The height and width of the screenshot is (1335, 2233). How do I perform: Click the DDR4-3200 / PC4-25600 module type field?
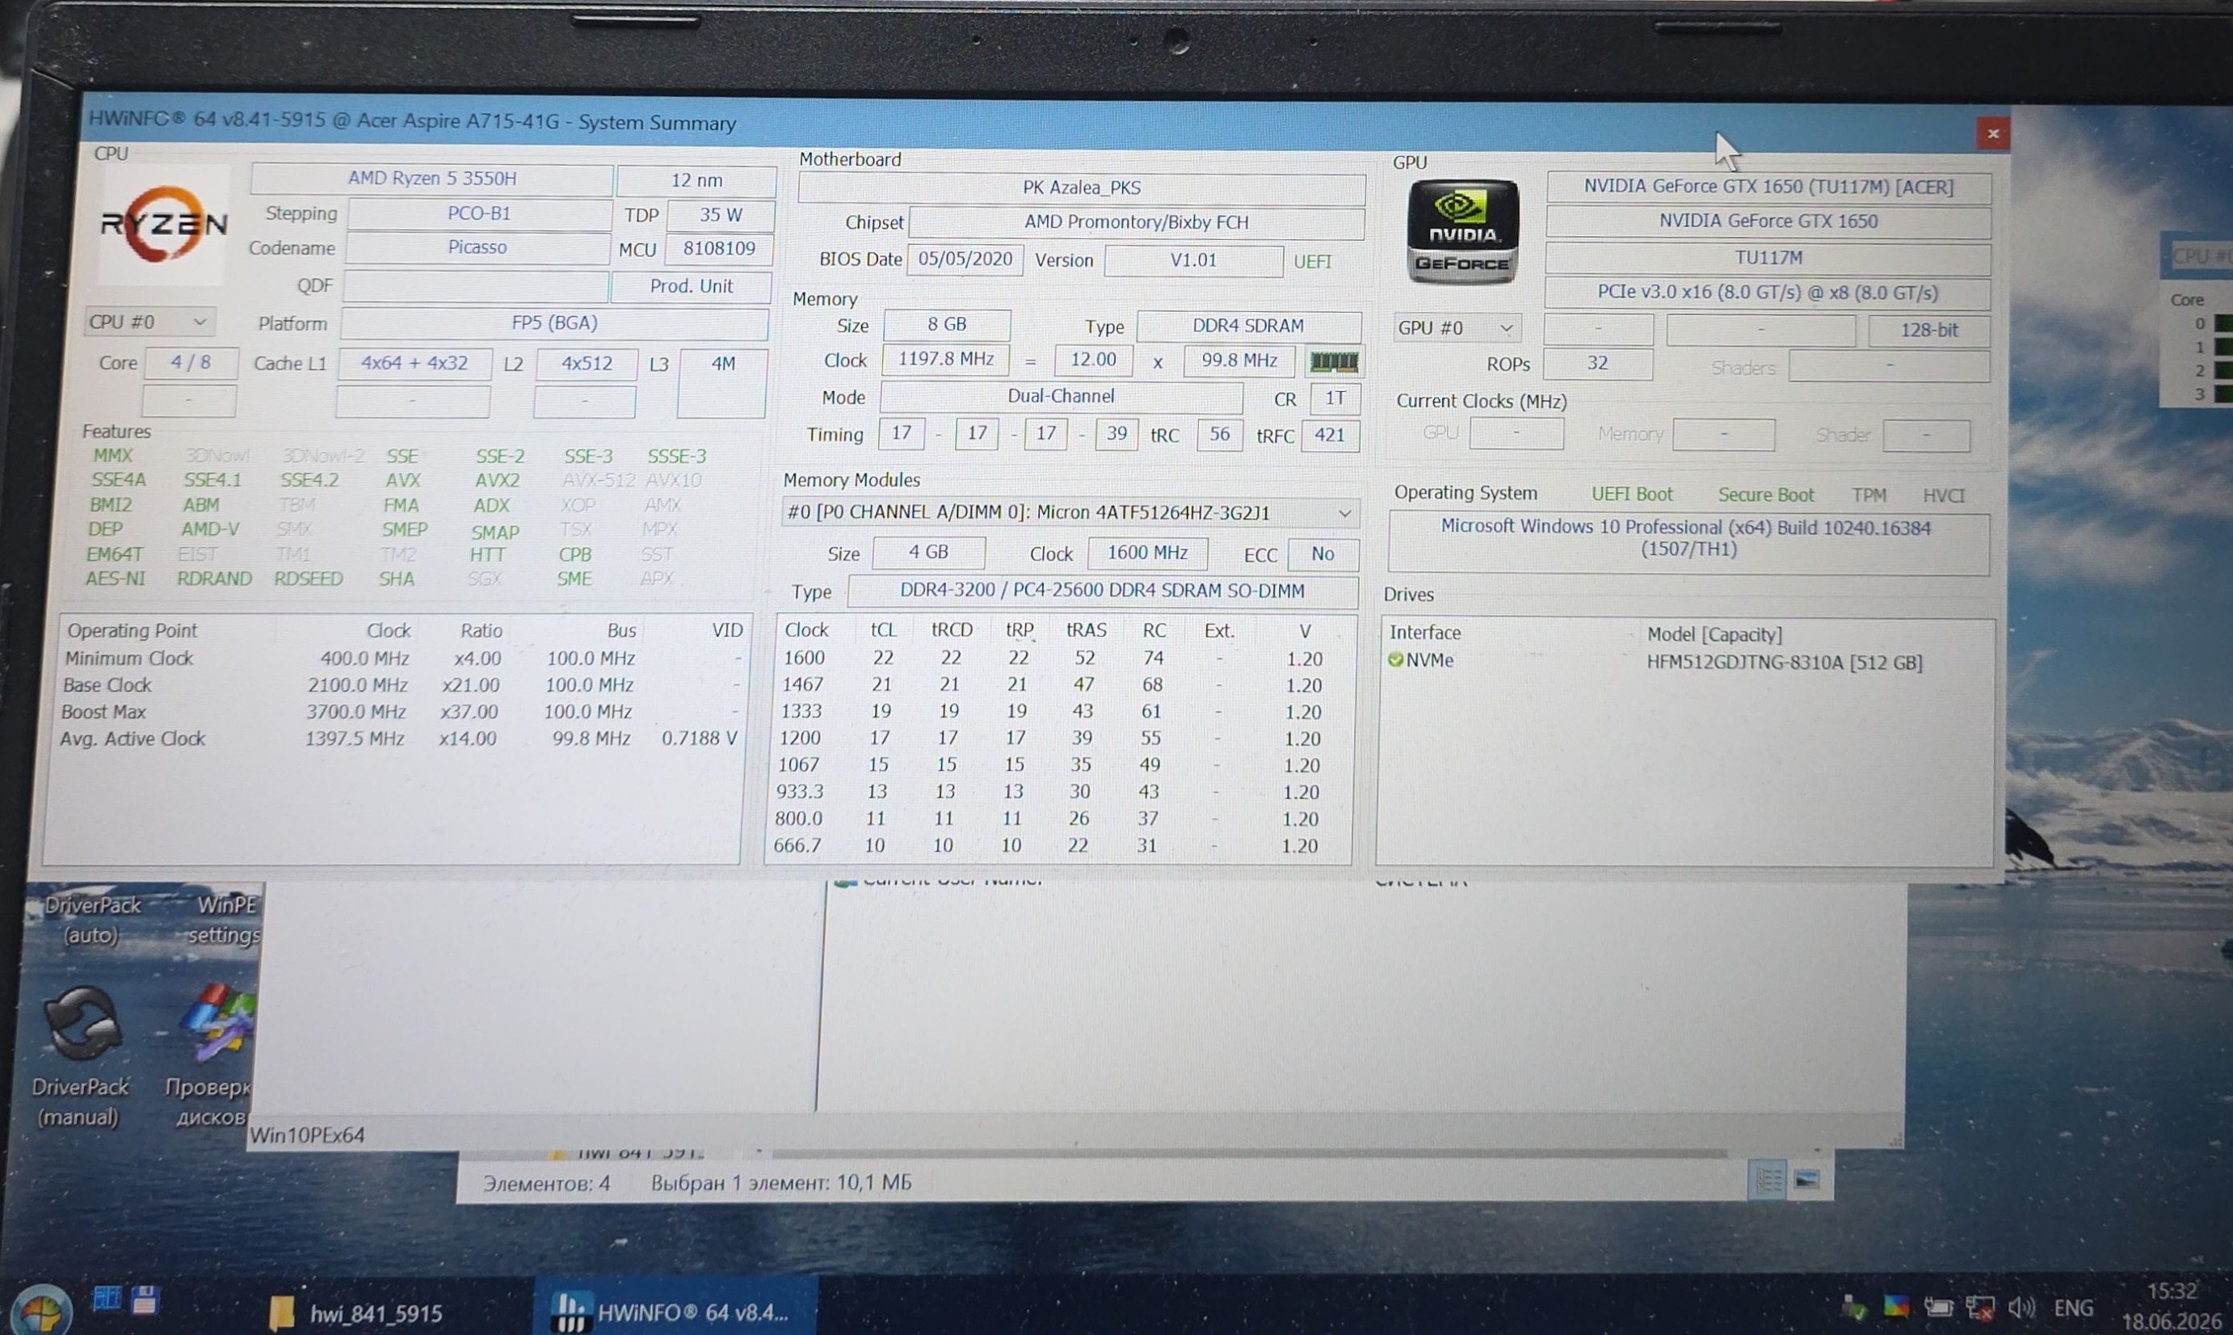[1102, 591]
